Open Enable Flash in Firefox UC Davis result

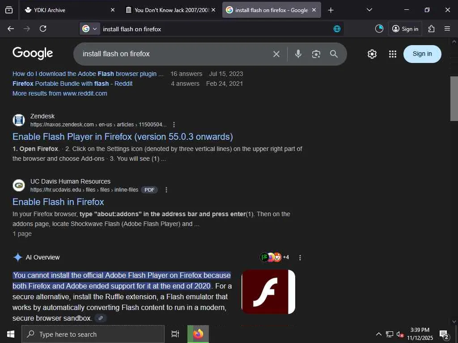(x=58, y=202)
